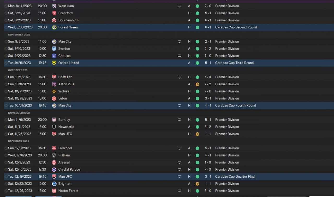The width and height of the screenshot is (334, 197).
Task: Click Premier Division on the Nottm Forest row
Action: [x=227, y=191]
